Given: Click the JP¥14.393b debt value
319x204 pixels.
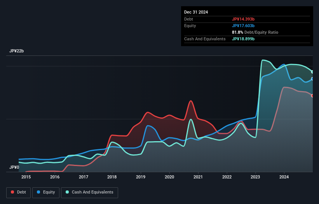Looking at the screenshot, I should pyautogui.click(x=243, y=19).
